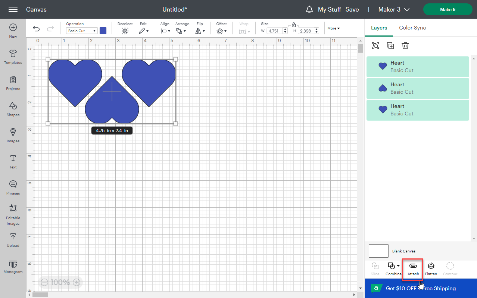The image size is (477, 298).
Task: Toggle the size aspect ratio lock
Action: pos(294,25)
